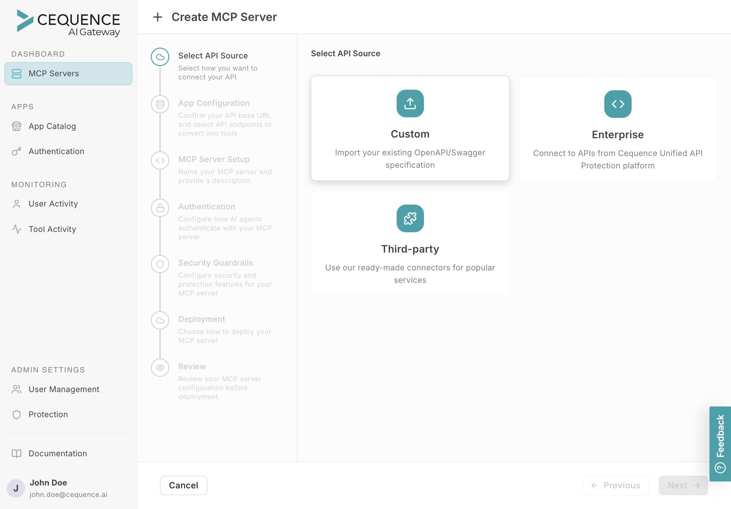
Task: Click the Custom upload icon
Action: click(x=410, y=104)
